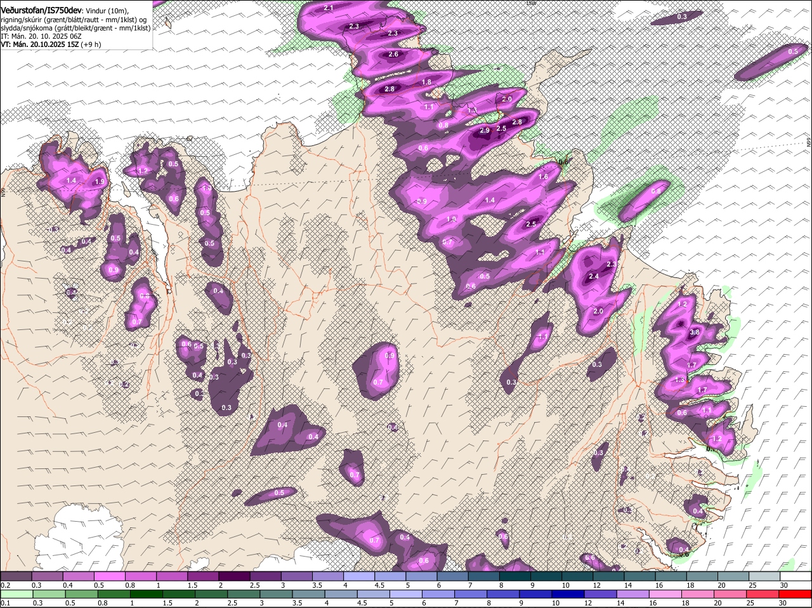Image resolution: width=812 pixels, height=608 pixels.
Task: Select the white swatch after 30 in top legend
Action: click(x=796, y=576)
